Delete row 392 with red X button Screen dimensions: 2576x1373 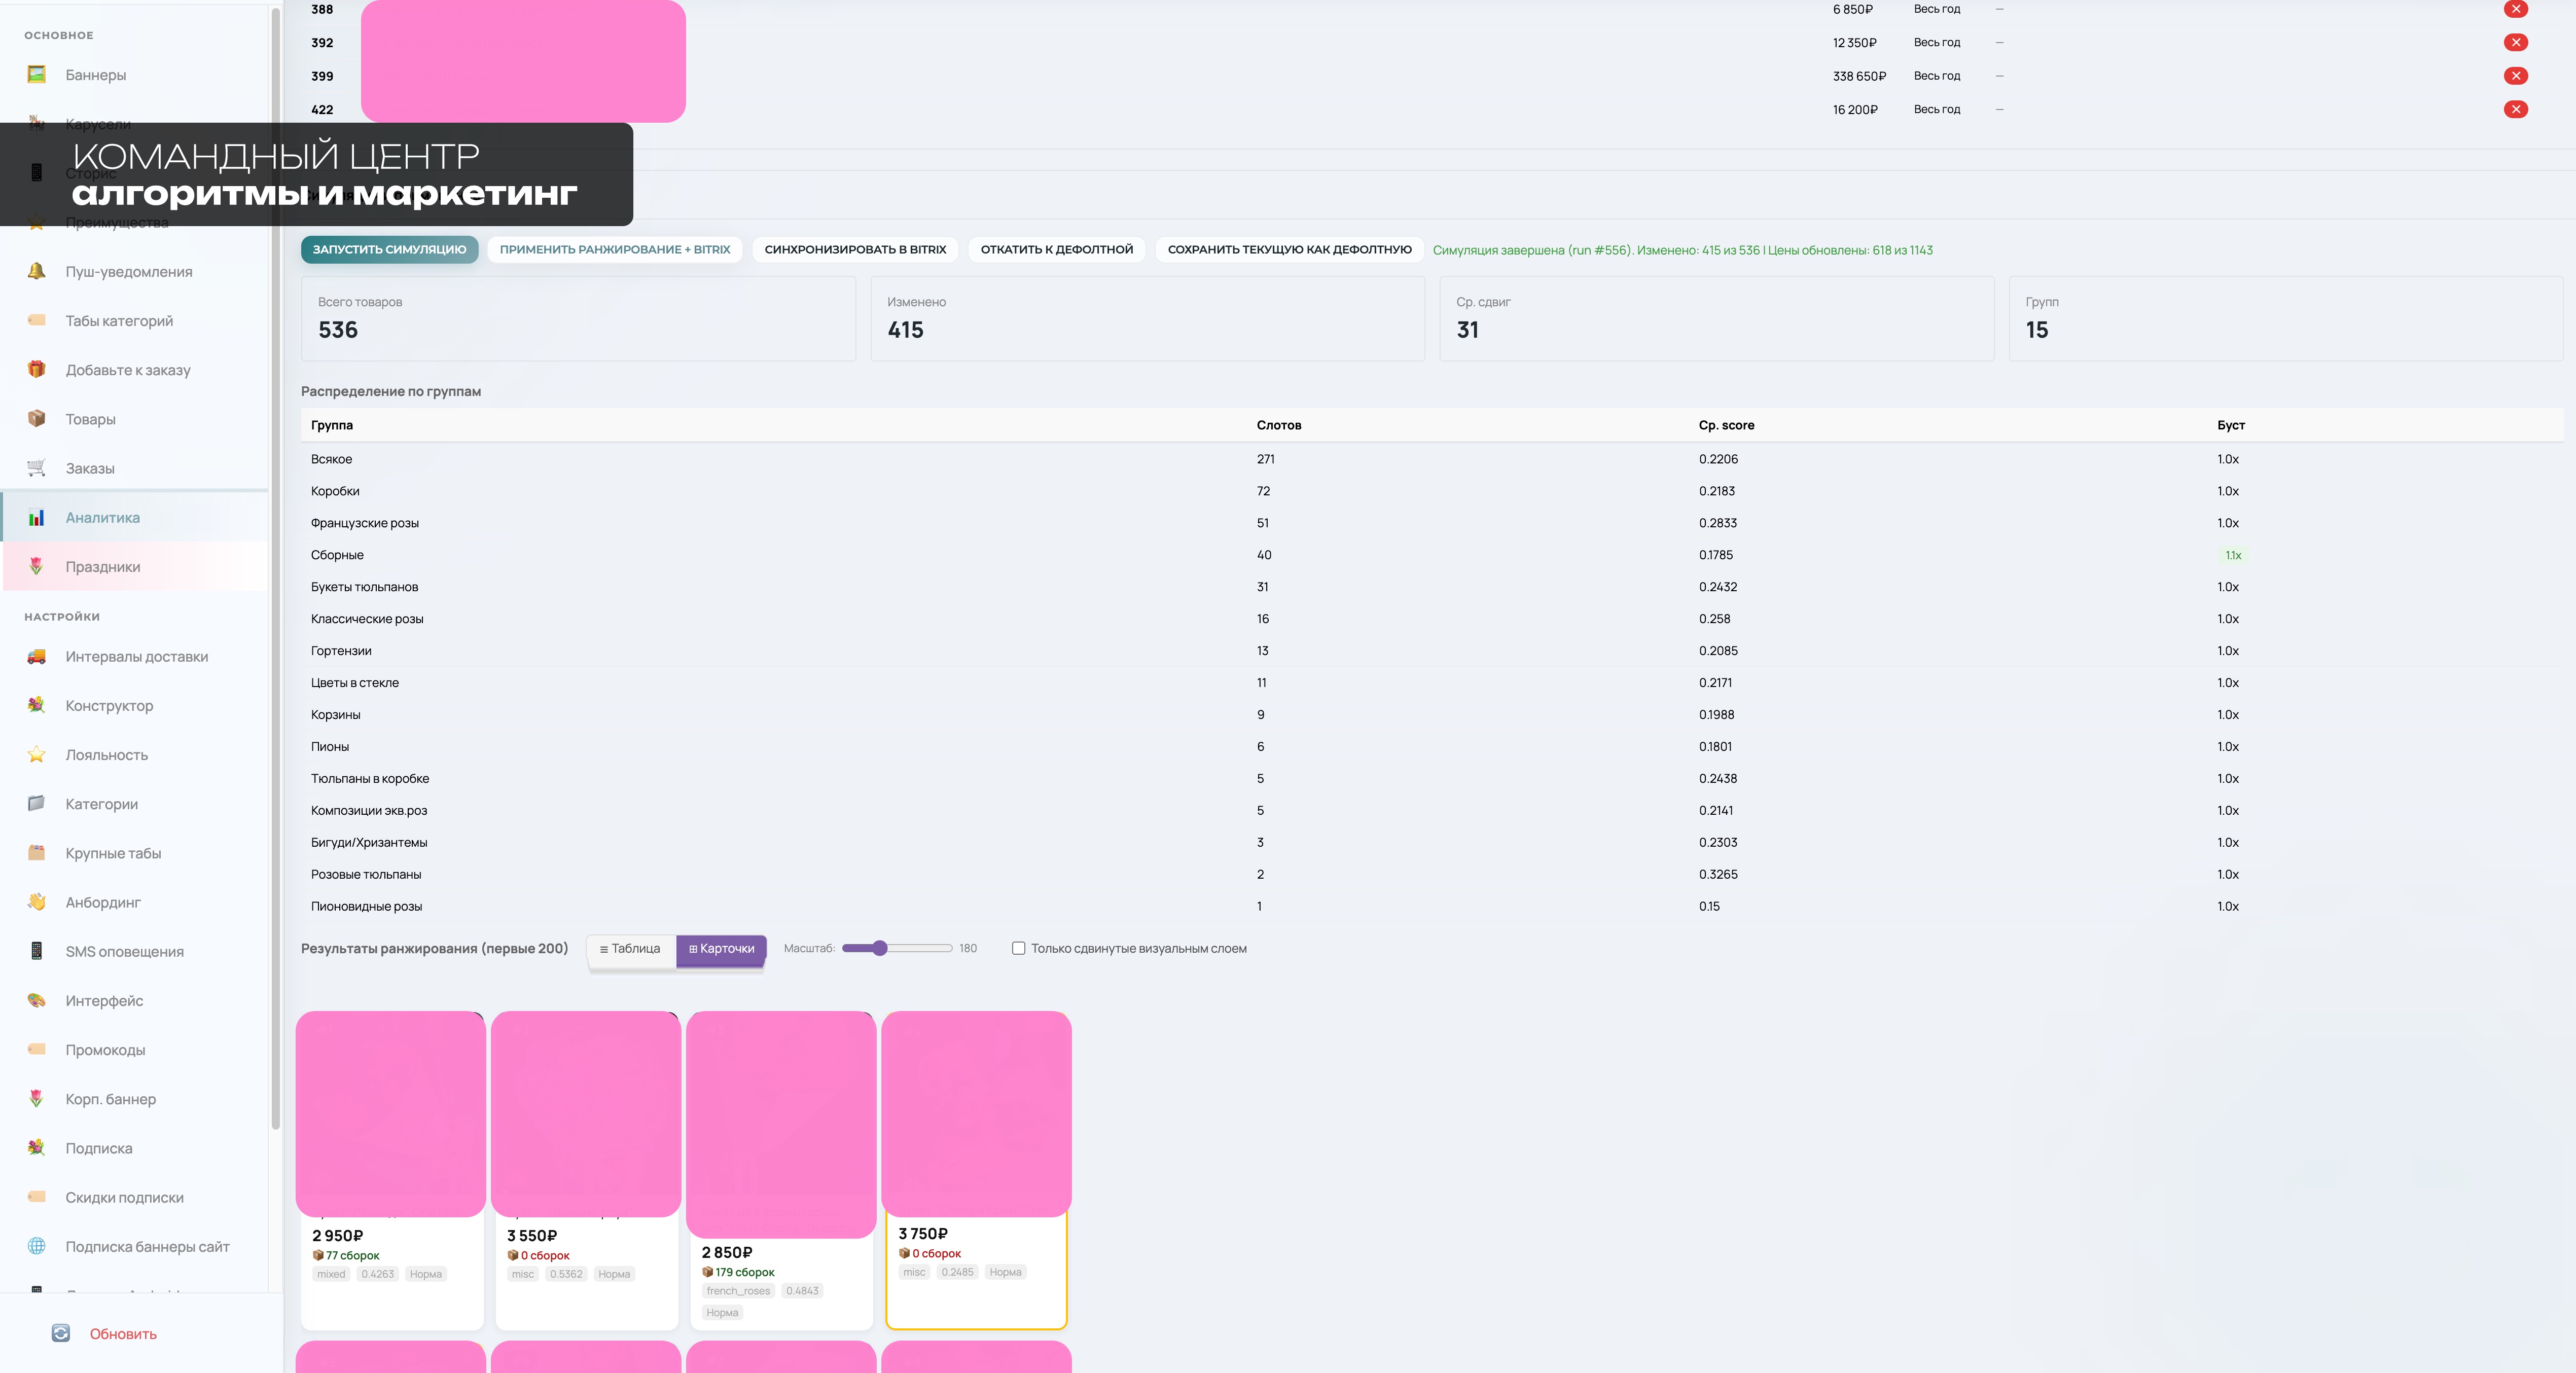tap(2516, 42)
